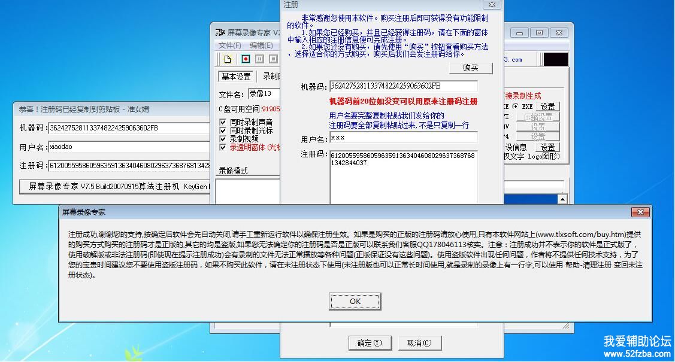Click the new file toolbar icon
Viewport: 675px width, 362px height.
tap(228, 59)
